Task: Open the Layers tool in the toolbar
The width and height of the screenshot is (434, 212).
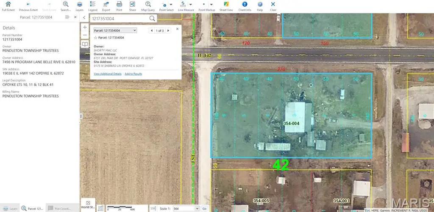Action: pos(79,5)
